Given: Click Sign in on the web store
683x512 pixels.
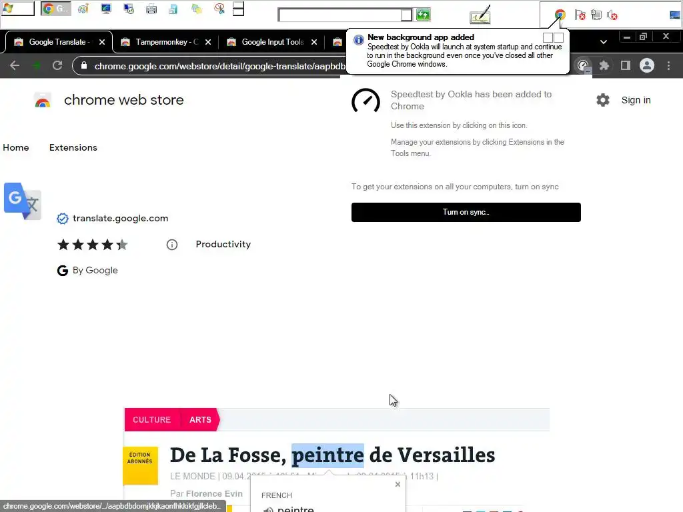Looking at the screenshot, I should [636, 100].
